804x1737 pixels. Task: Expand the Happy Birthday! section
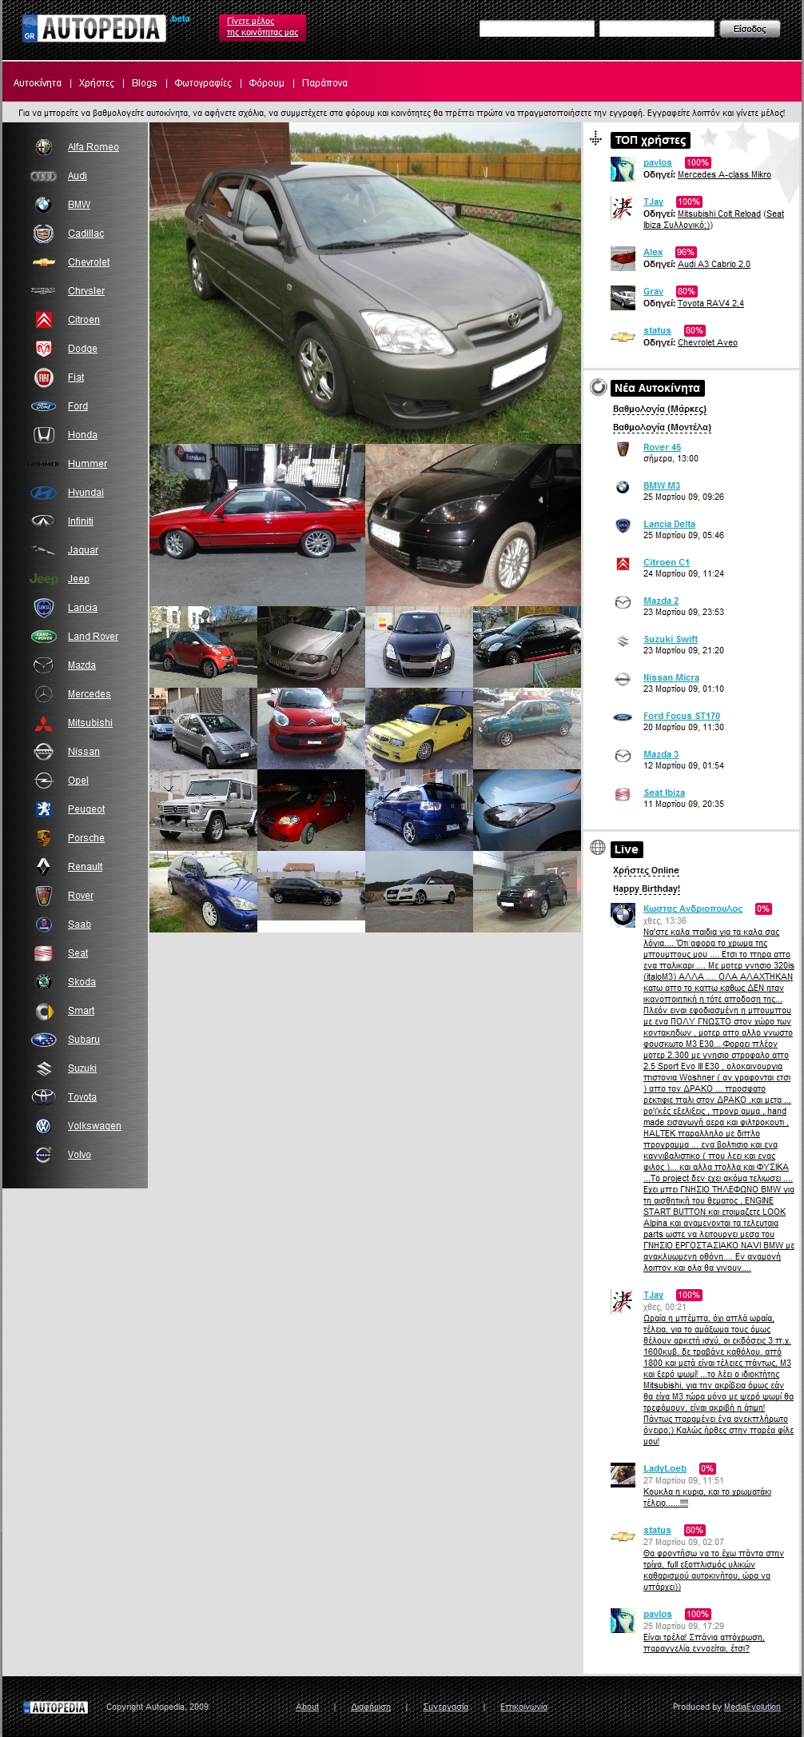click(647, 888)
